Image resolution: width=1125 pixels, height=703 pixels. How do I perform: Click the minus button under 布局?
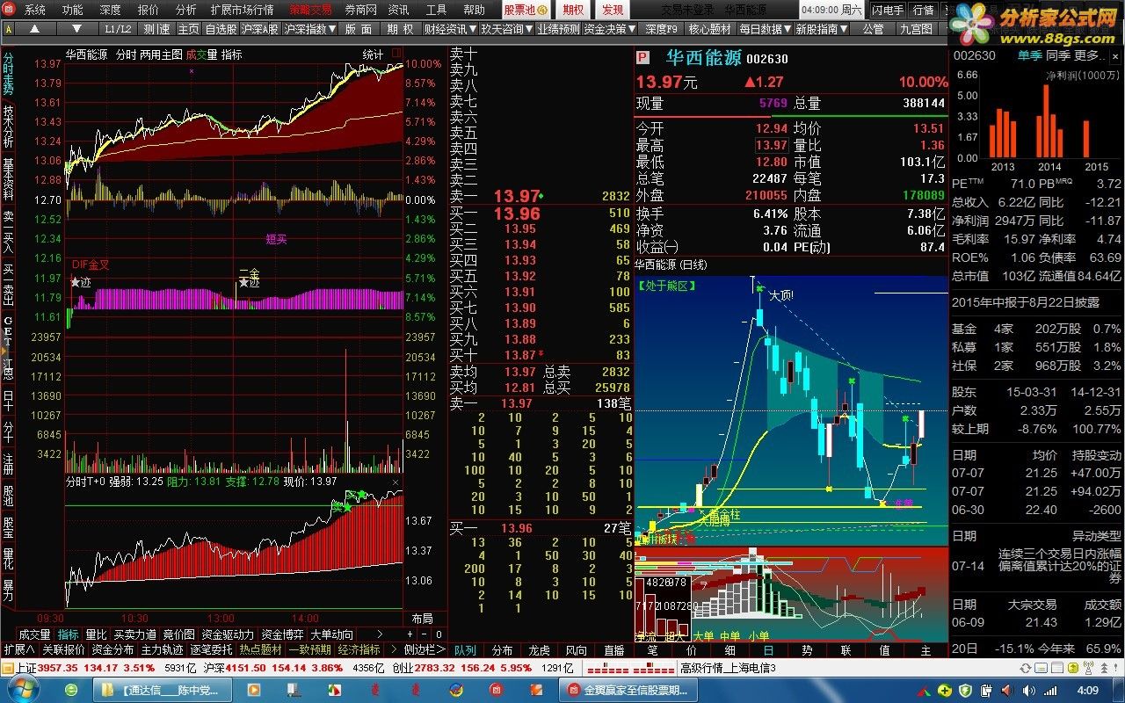425,634
